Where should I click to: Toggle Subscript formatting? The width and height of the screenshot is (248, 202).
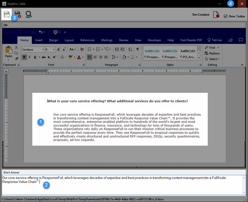[x=49, y=57]
